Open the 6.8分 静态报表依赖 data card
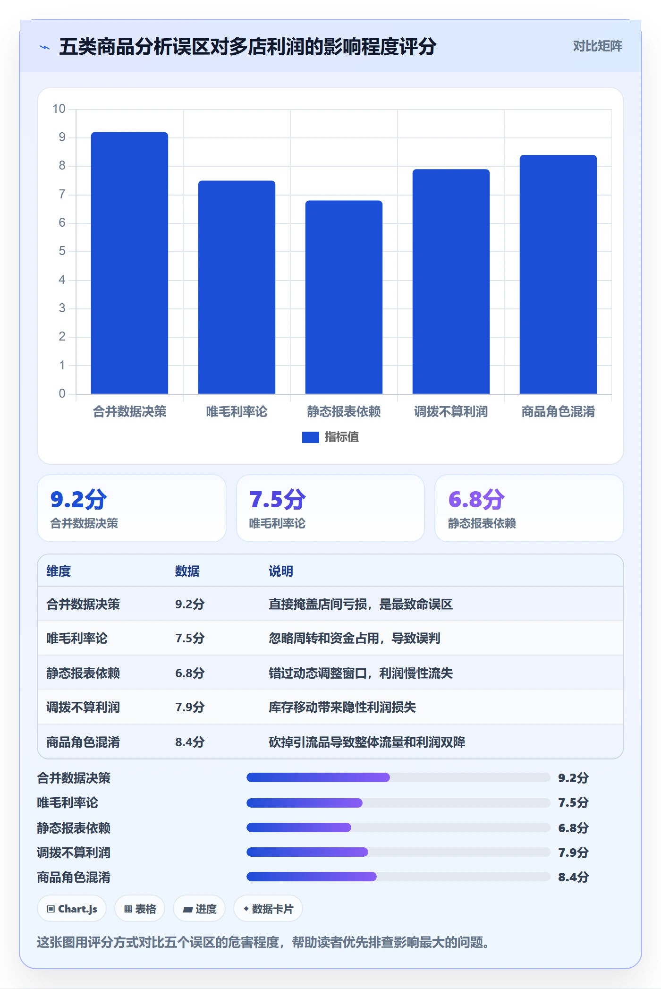Screen dimensions: 661x989 (x=529, y=508)
